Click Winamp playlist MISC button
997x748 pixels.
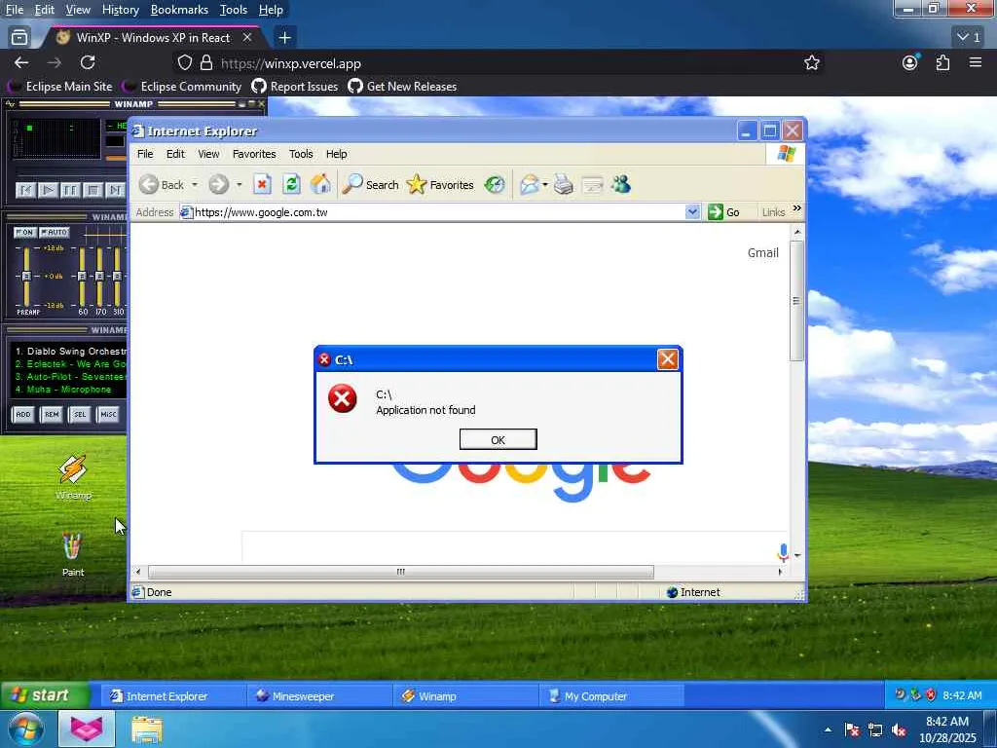(x=108, y=415)
